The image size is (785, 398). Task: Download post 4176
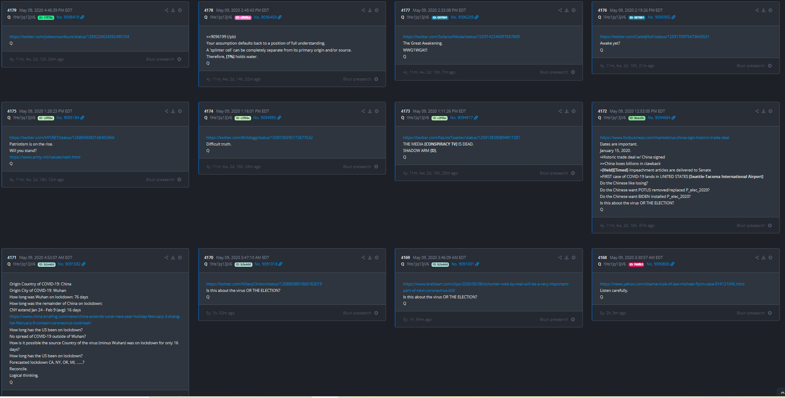click(x=763, y=10)
